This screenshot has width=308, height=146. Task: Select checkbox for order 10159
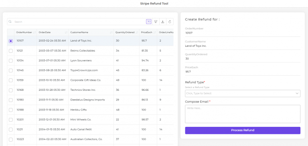(x=11, y=80)
